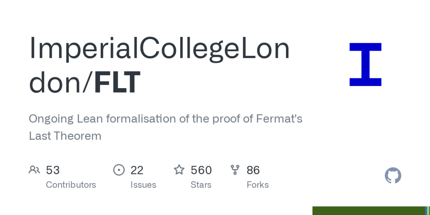Click the Stars star icon
Viewport: 430px width, 215px height.
click(x=179, y=170)
